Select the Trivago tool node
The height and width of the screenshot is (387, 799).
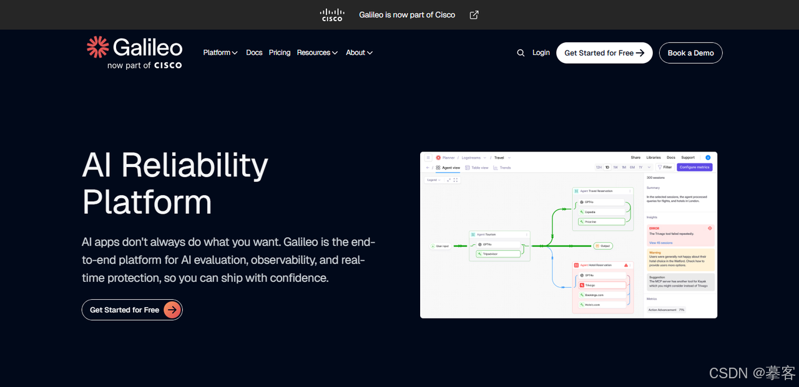coord(602,285)
